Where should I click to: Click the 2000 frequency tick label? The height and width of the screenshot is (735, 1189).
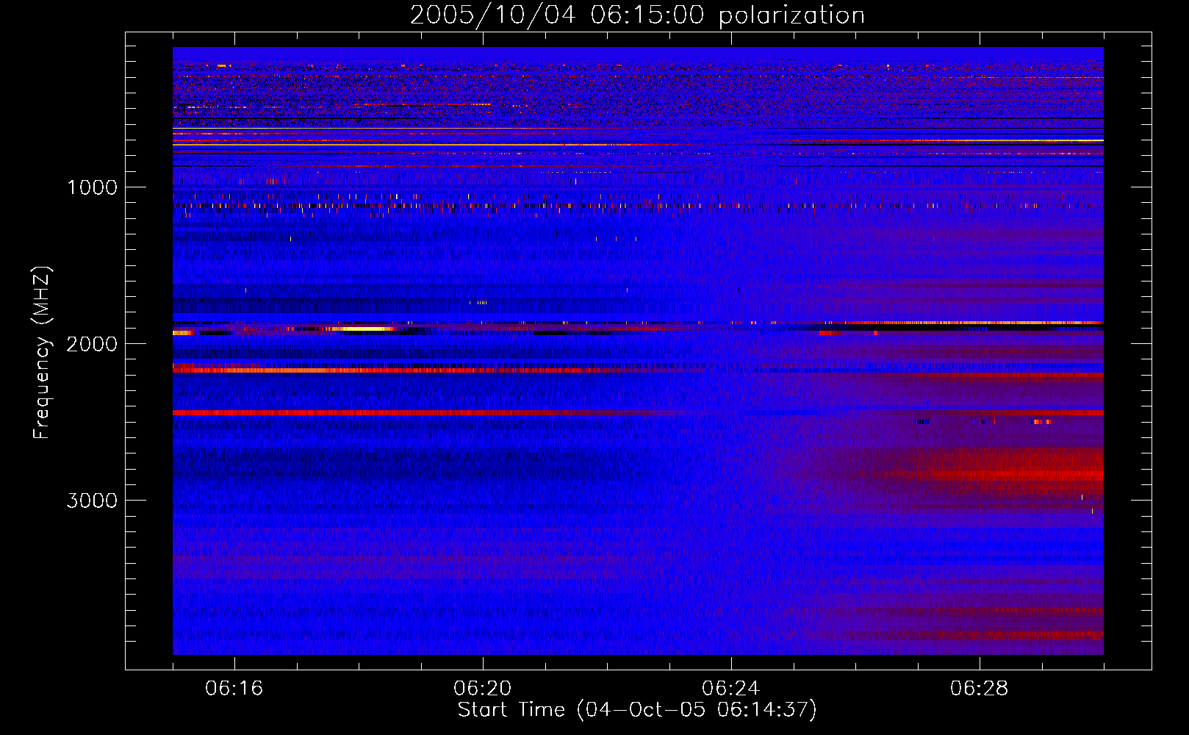[x=92, y=344]
